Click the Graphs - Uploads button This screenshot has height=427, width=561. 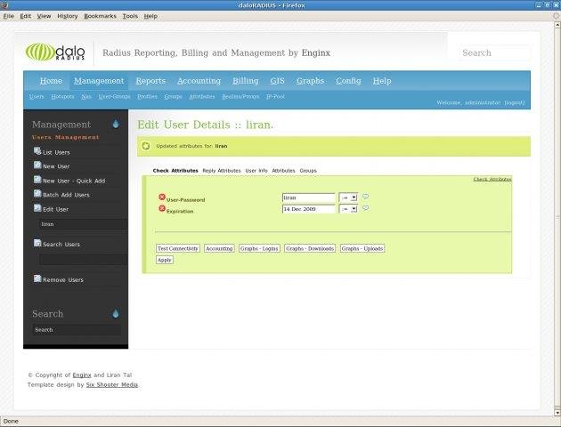(x=362, y=248)
